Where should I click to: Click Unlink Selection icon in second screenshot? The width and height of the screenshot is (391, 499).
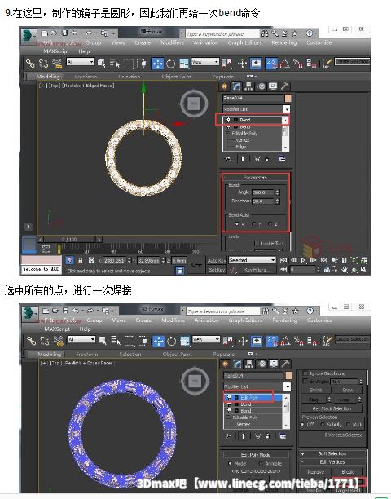(x=44, y=341)
